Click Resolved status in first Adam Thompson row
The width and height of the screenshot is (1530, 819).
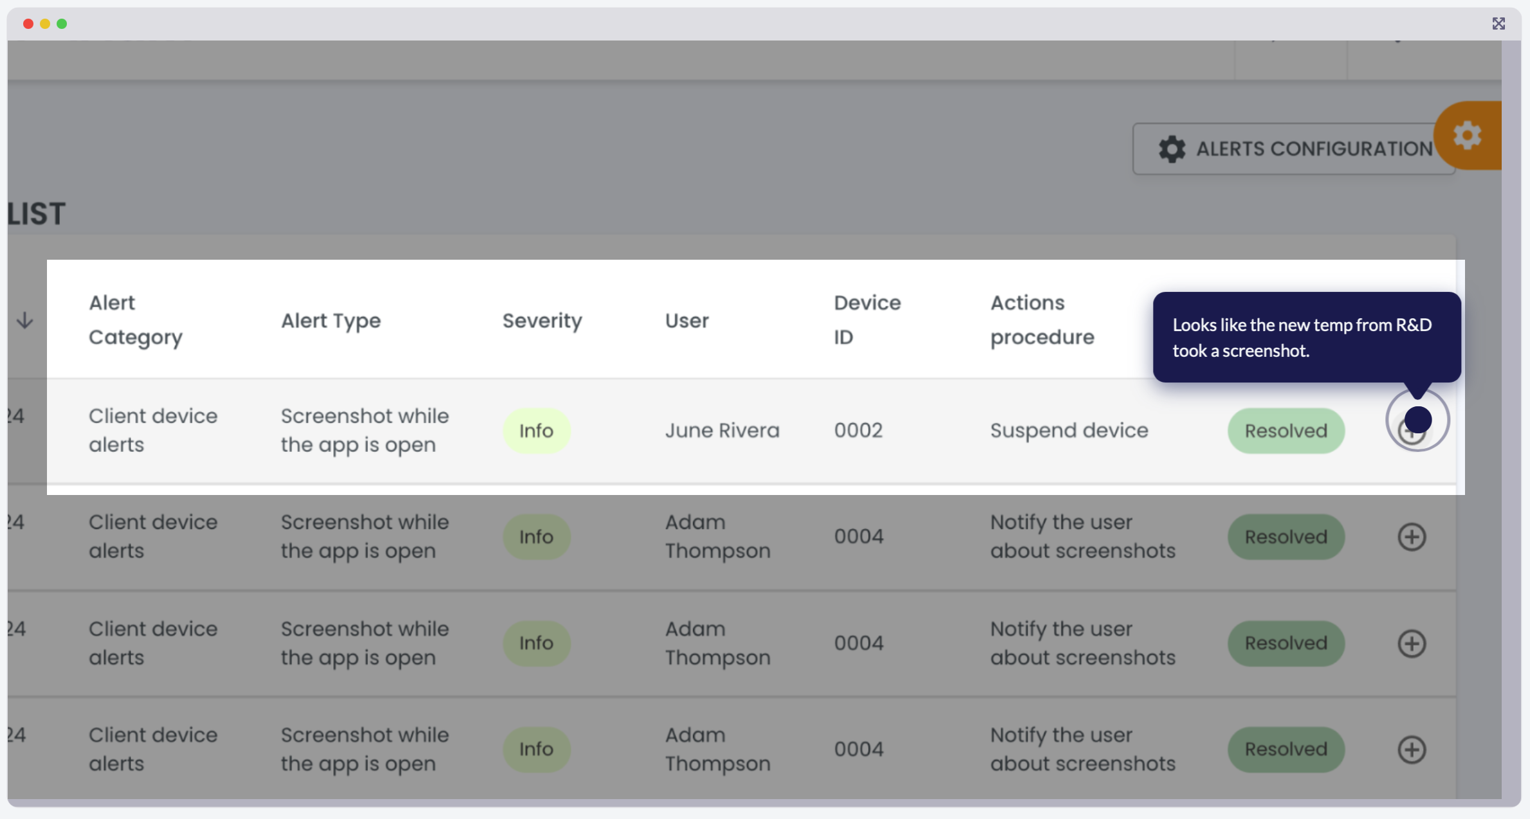pos(1286,537)
